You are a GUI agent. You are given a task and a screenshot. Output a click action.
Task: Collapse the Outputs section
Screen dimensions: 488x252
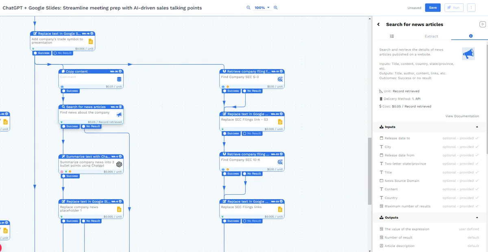[477, 217]
